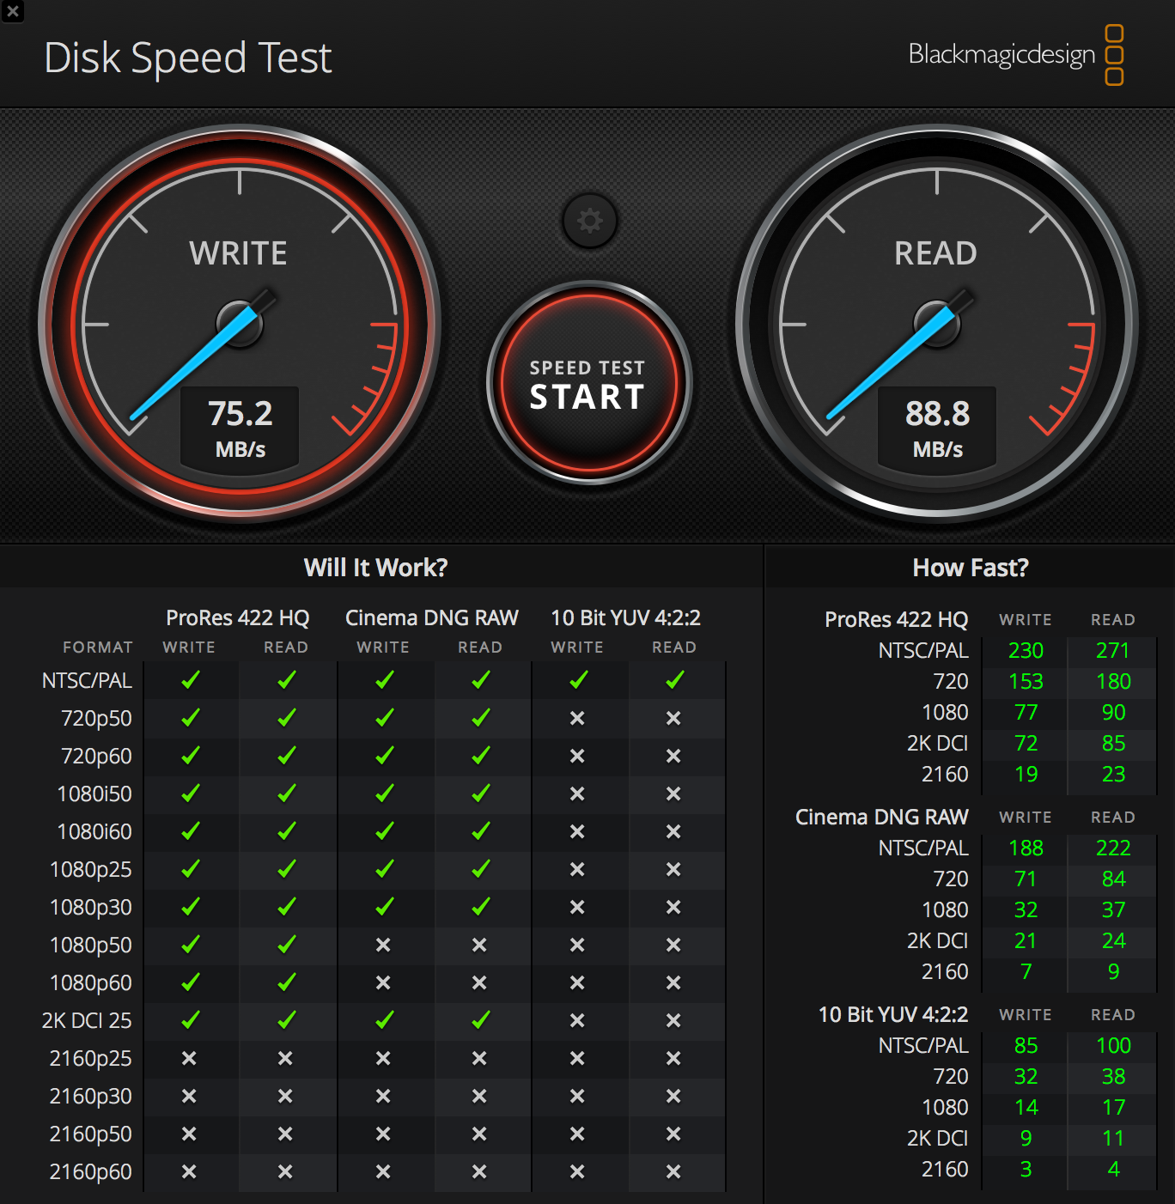
Task: Click the How Fast? heading
Action: point(971,568)
